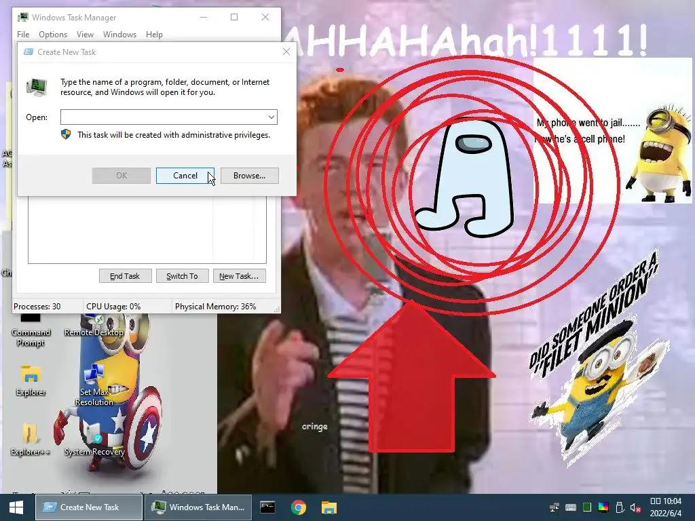
Task: Expand the Open combo box dropdown arrow
Action: click(x=271, y=117)
